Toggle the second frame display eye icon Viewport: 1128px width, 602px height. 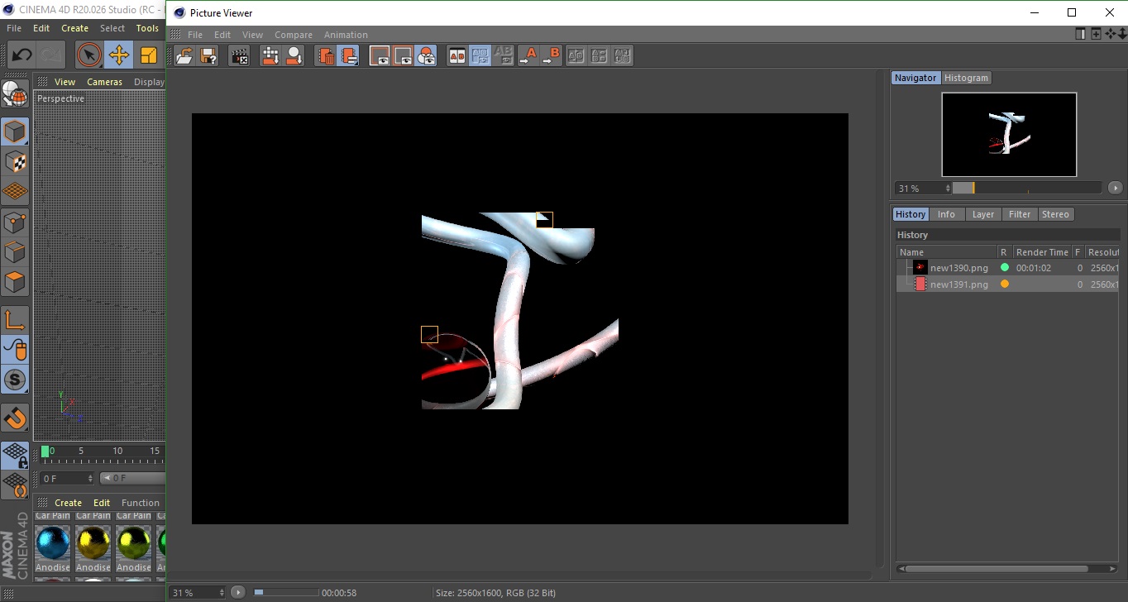(x=403, y=55)
